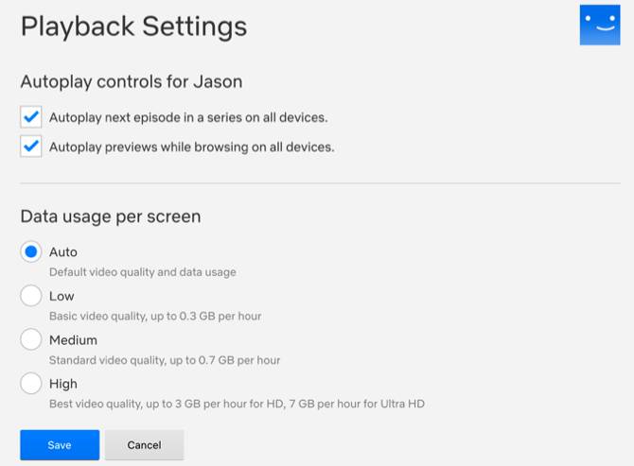The width and height of the screenshot is (634, 466).
Task: Click the 'Low' option label text
Action: [x=62, y=296]
